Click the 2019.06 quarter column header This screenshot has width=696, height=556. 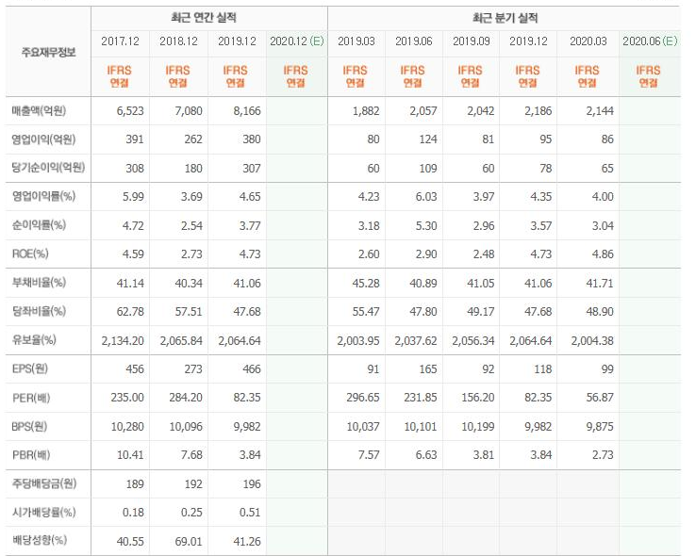click(x=414, y=41)
